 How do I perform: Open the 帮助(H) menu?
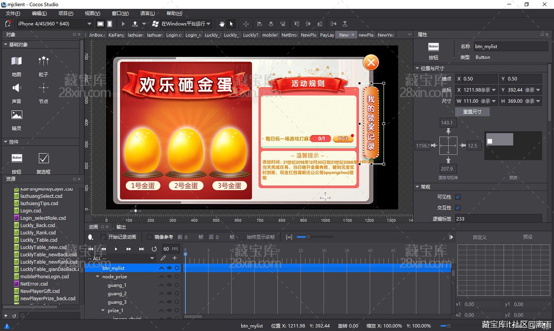[174, 13]
